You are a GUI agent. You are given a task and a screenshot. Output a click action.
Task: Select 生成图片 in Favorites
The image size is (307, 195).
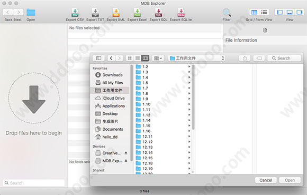coord(110,121)
